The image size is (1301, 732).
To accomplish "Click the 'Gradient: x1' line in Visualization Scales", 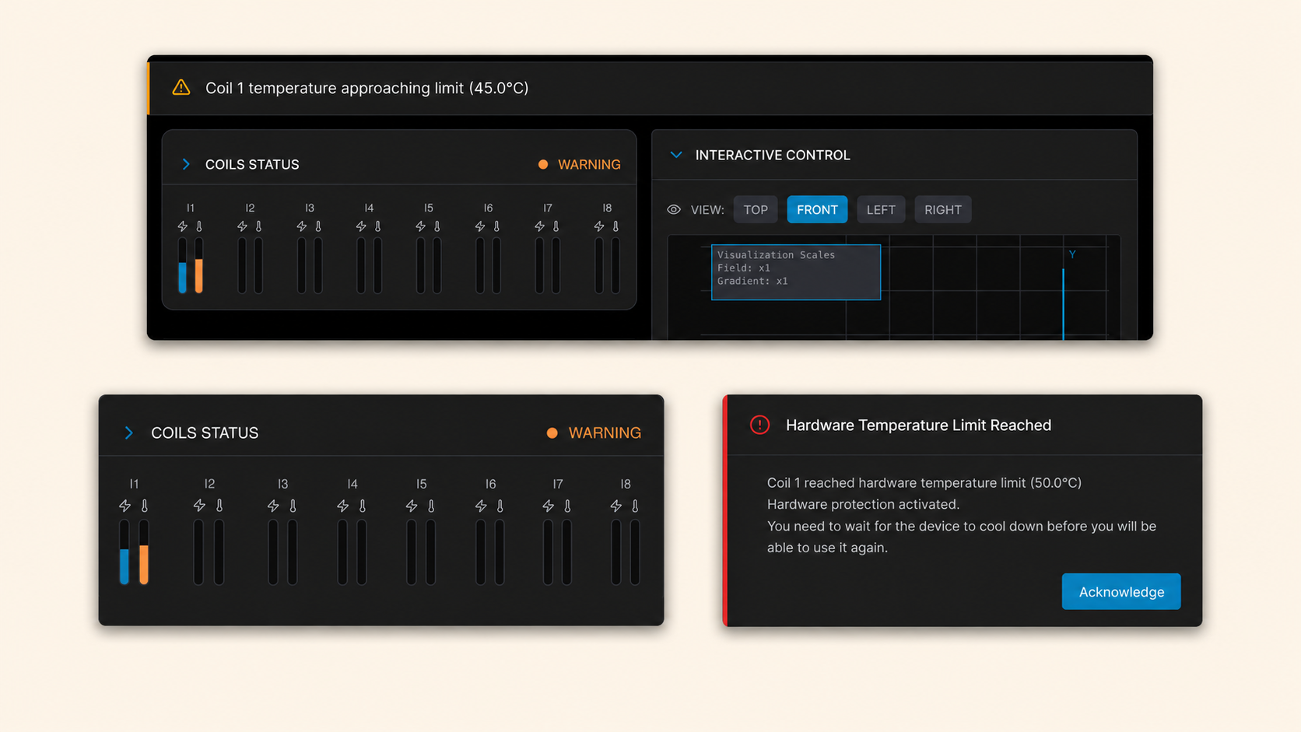I will point(752,281).
